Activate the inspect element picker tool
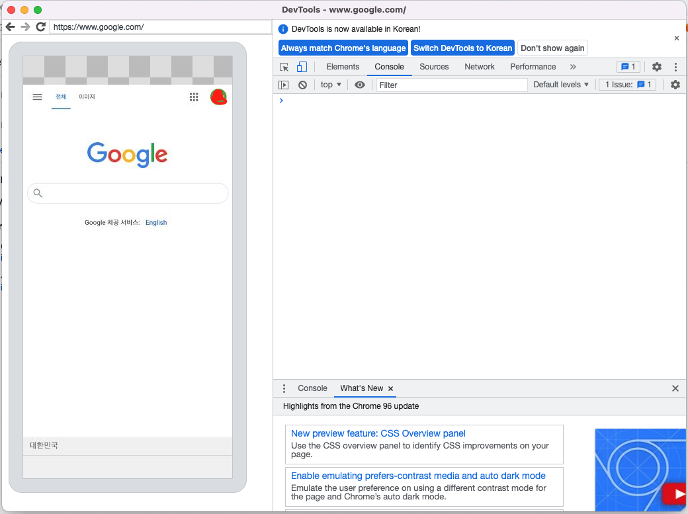 coord(284,67)
